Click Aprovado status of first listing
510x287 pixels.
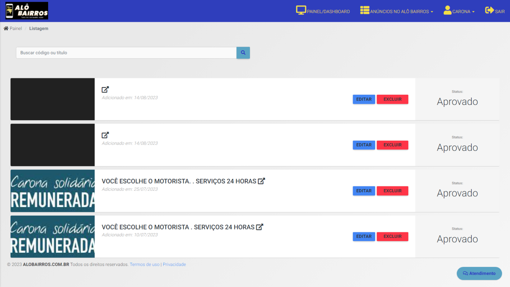457,102
